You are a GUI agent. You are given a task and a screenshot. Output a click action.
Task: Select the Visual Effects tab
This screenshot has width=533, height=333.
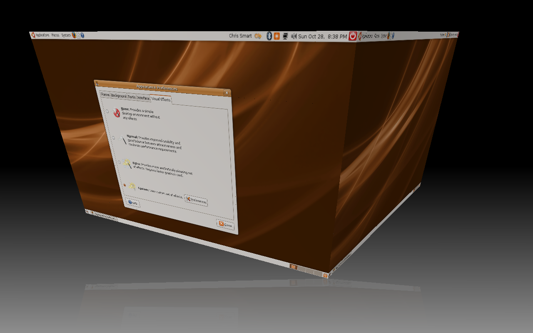(161, 99)
